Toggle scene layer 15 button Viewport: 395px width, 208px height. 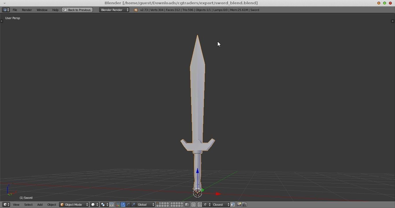(168, 206)
